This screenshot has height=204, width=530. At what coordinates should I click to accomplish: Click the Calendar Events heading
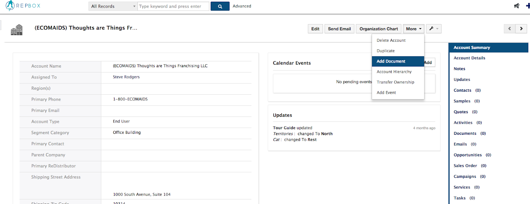292,63
